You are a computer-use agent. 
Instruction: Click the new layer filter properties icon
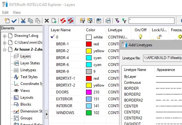tap(83, 21)
